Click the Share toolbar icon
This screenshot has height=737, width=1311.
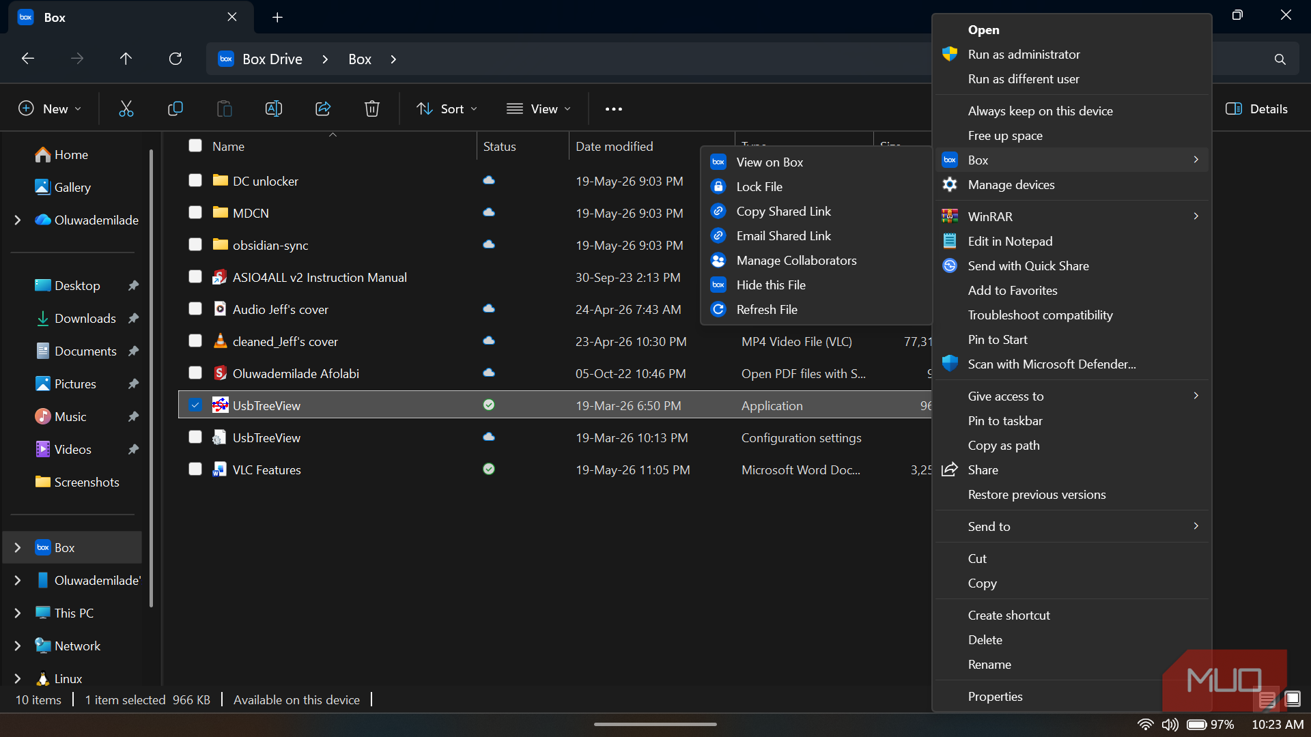(323, 109)
